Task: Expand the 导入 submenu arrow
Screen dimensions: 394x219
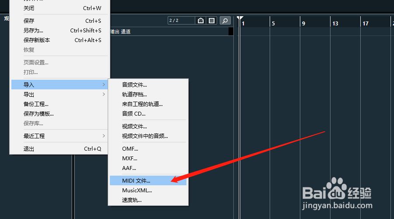Action: 104,85
